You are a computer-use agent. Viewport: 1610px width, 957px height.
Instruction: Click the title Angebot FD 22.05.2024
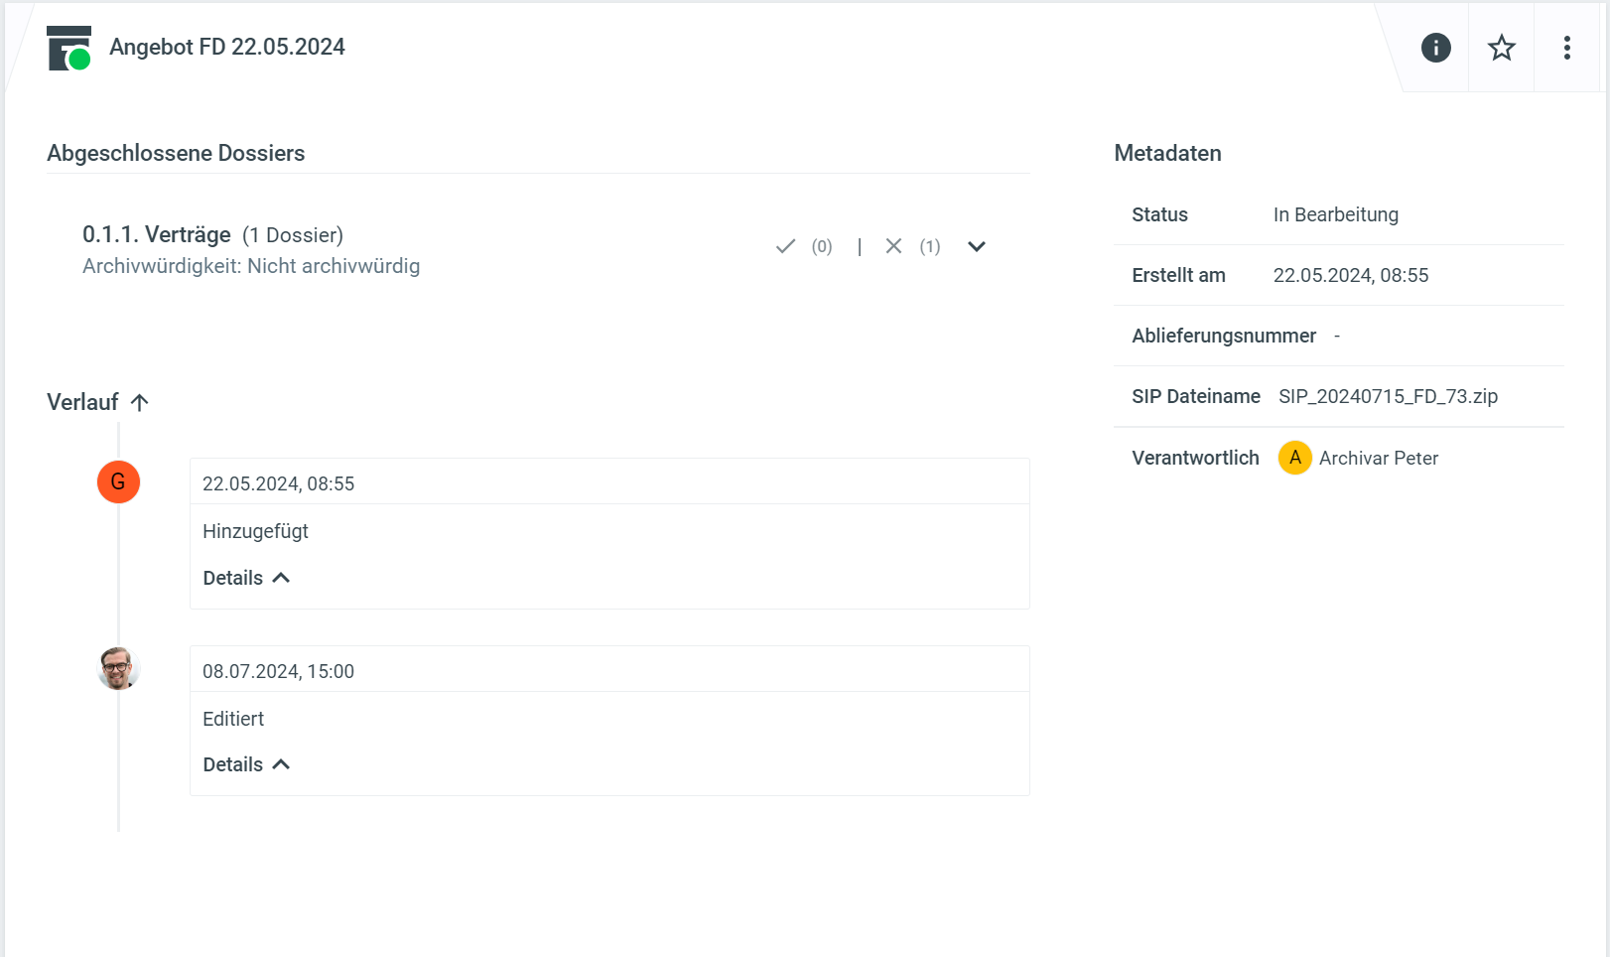point(227,47)
